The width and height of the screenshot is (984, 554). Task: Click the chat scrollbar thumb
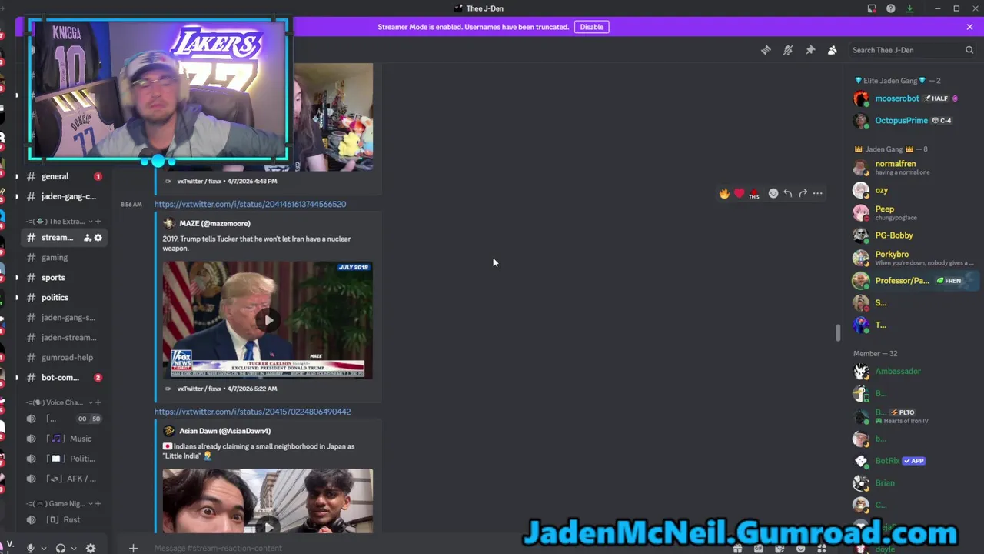coord(839,332)
